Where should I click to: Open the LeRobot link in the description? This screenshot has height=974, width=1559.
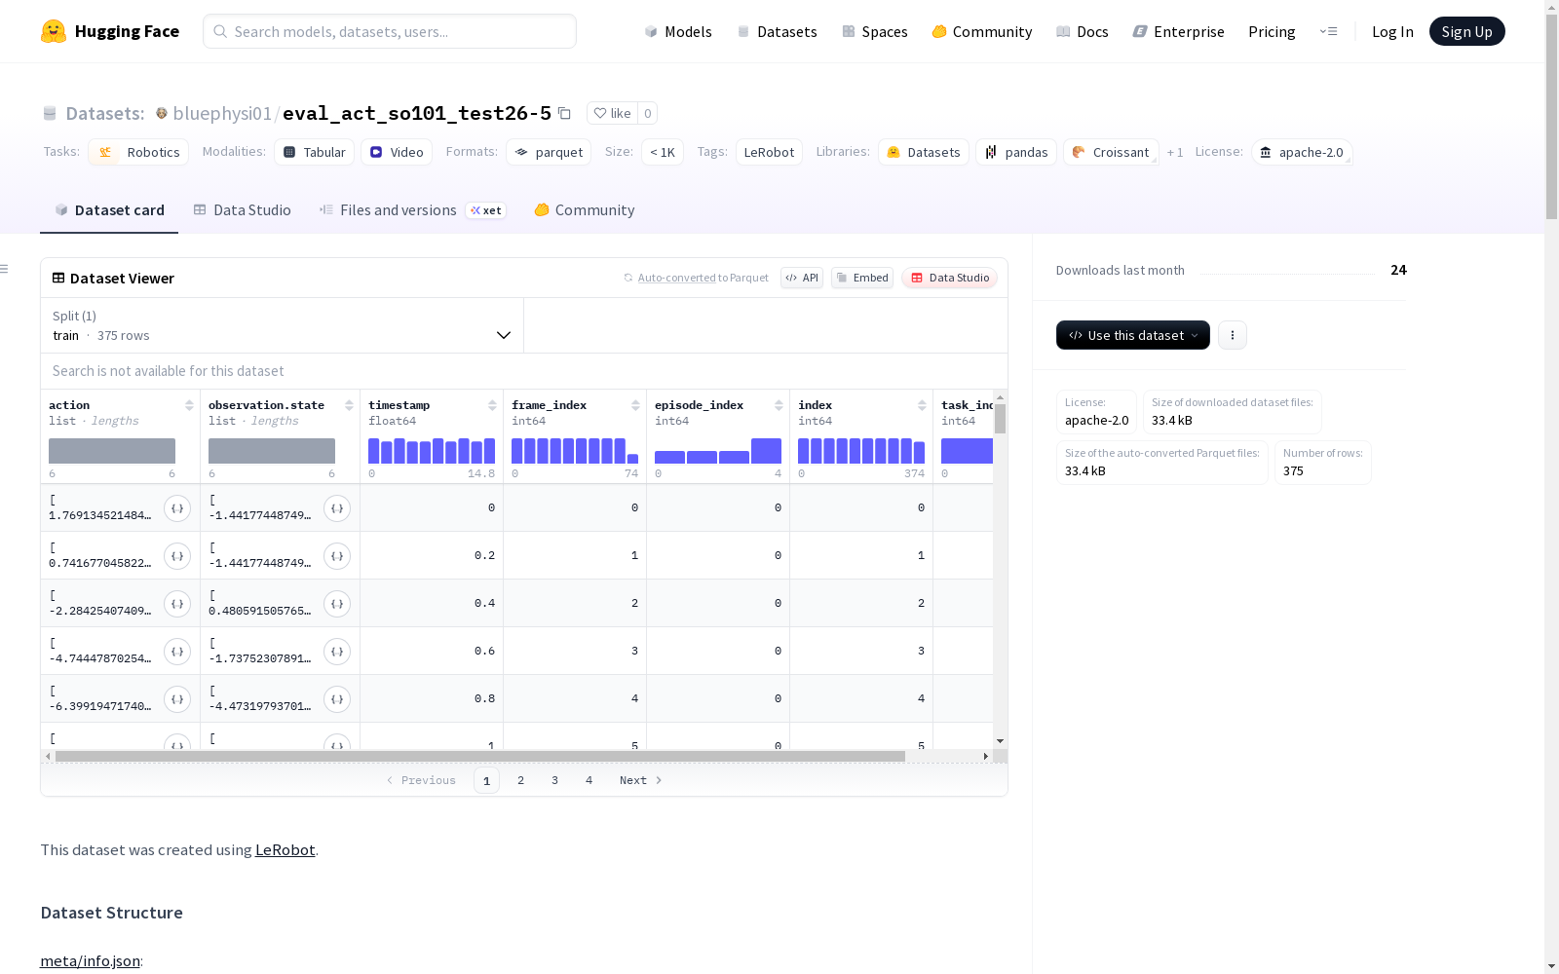click(285, 849)
